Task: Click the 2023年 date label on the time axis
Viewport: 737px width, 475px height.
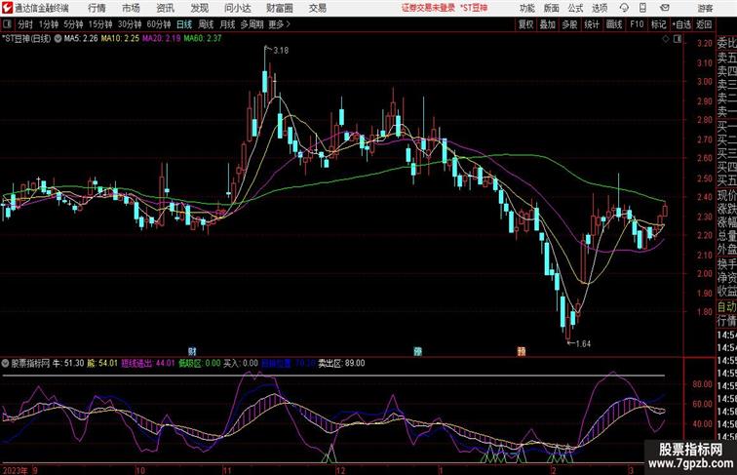Action: (x=16, y=470)
